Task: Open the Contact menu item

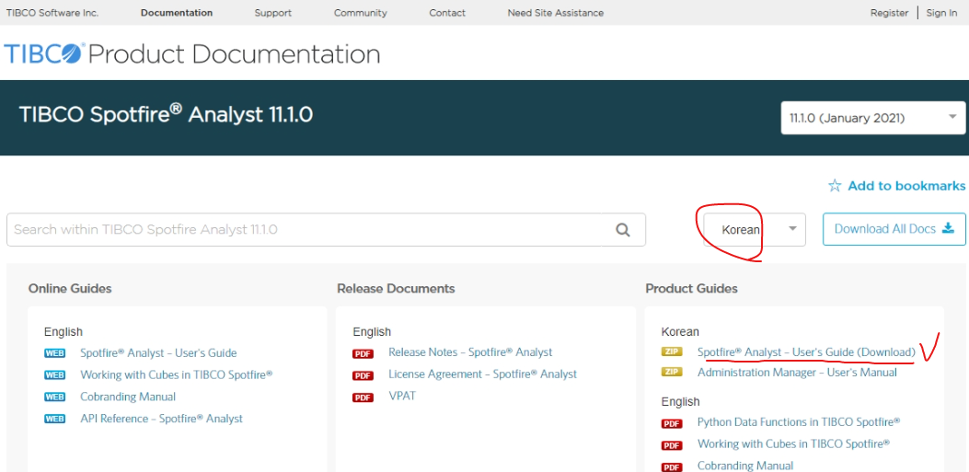Action: tap(447, 12)
